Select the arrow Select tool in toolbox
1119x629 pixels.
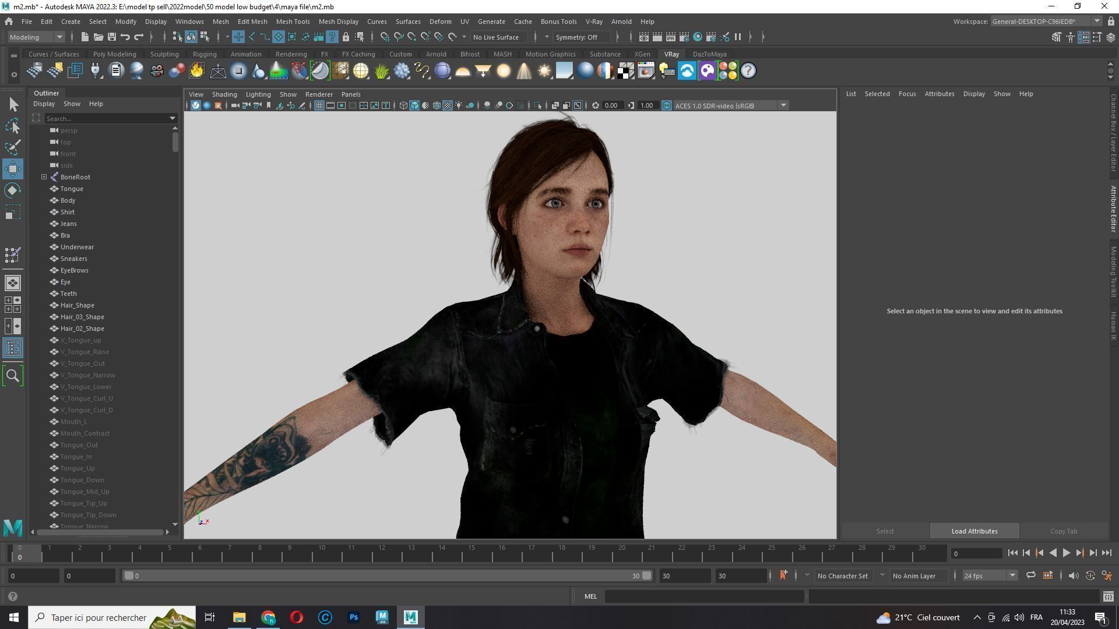(13, 104)
